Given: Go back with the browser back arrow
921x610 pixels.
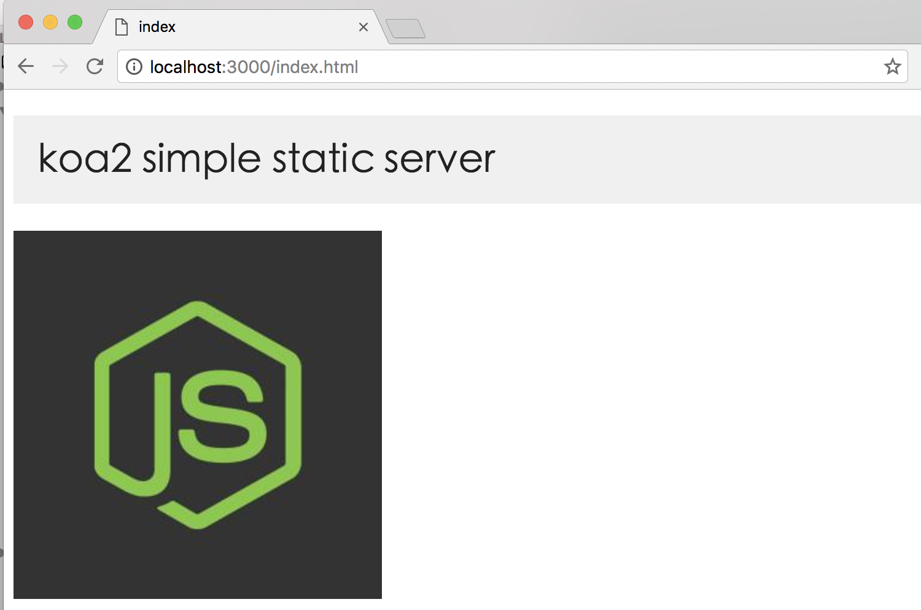Looking at the screenshot, I should pos(26,66).
